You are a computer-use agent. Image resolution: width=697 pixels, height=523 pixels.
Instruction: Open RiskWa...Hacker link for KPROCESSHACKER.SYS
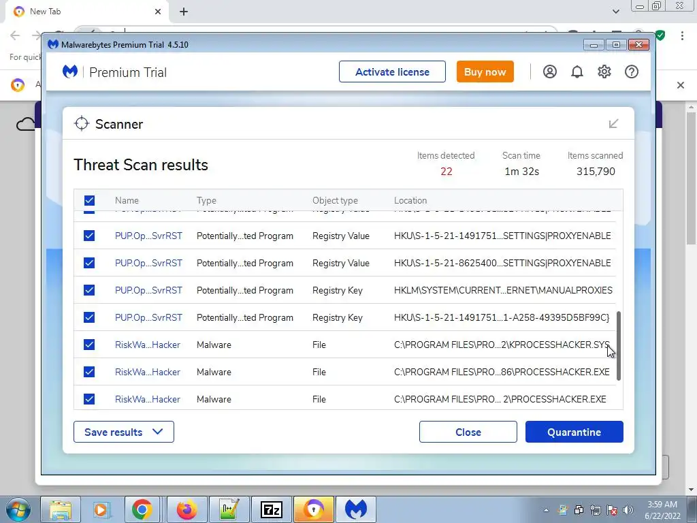tap(148, 345)
